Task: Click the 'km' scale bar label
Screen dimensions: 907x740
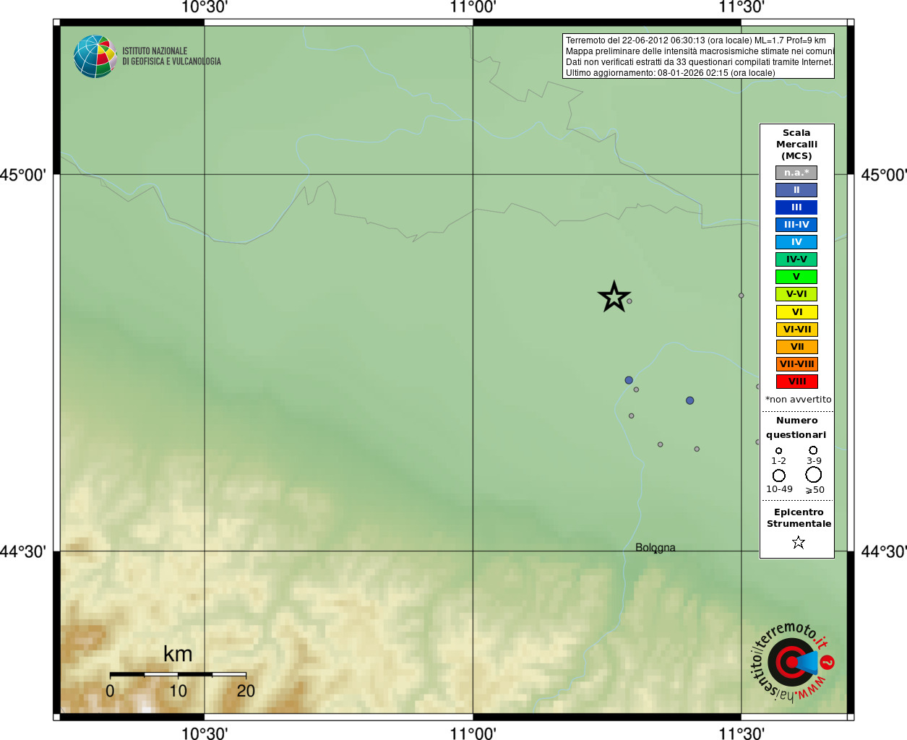Action: (178, 654)
